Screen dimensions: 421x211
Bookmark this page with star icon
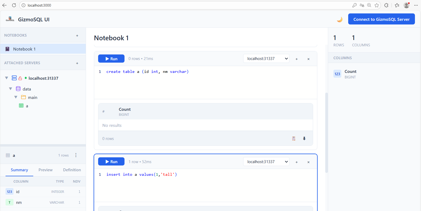tap(377, 5)
